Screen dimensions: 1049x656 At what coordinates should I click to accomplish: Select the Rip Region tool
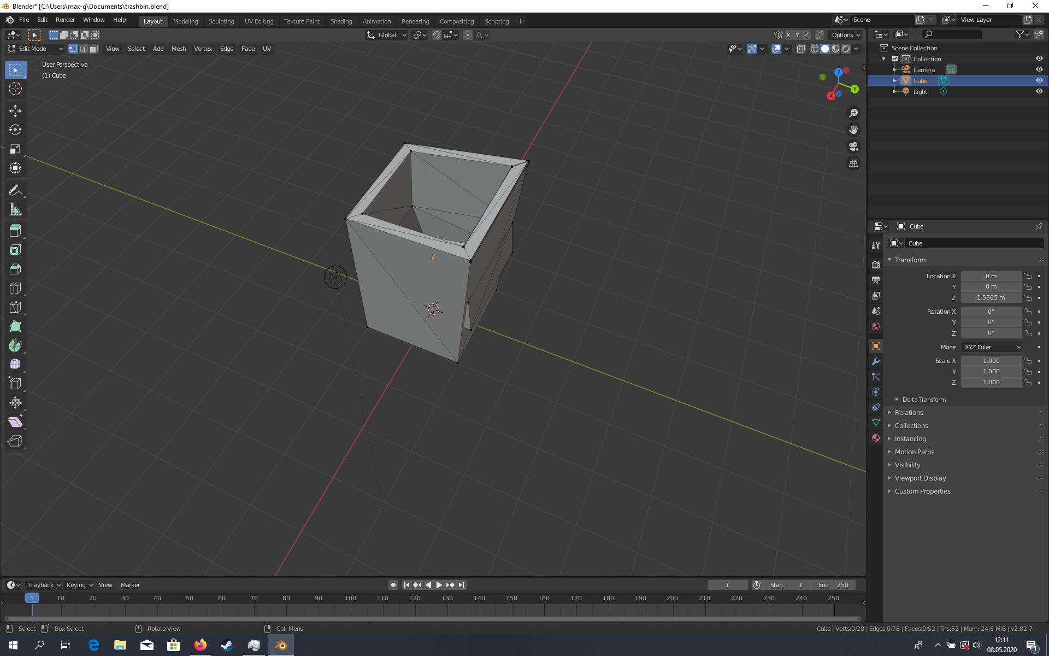[x=15, y=441]
